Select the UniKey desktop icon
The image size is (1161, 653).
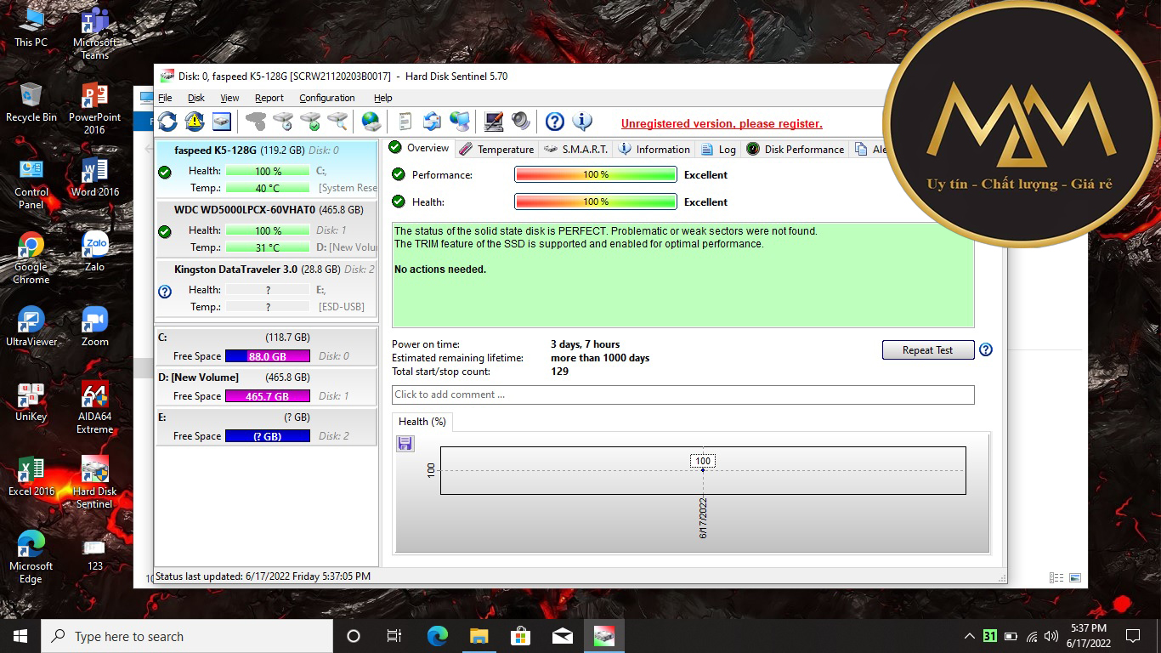[x=31, y=402]
